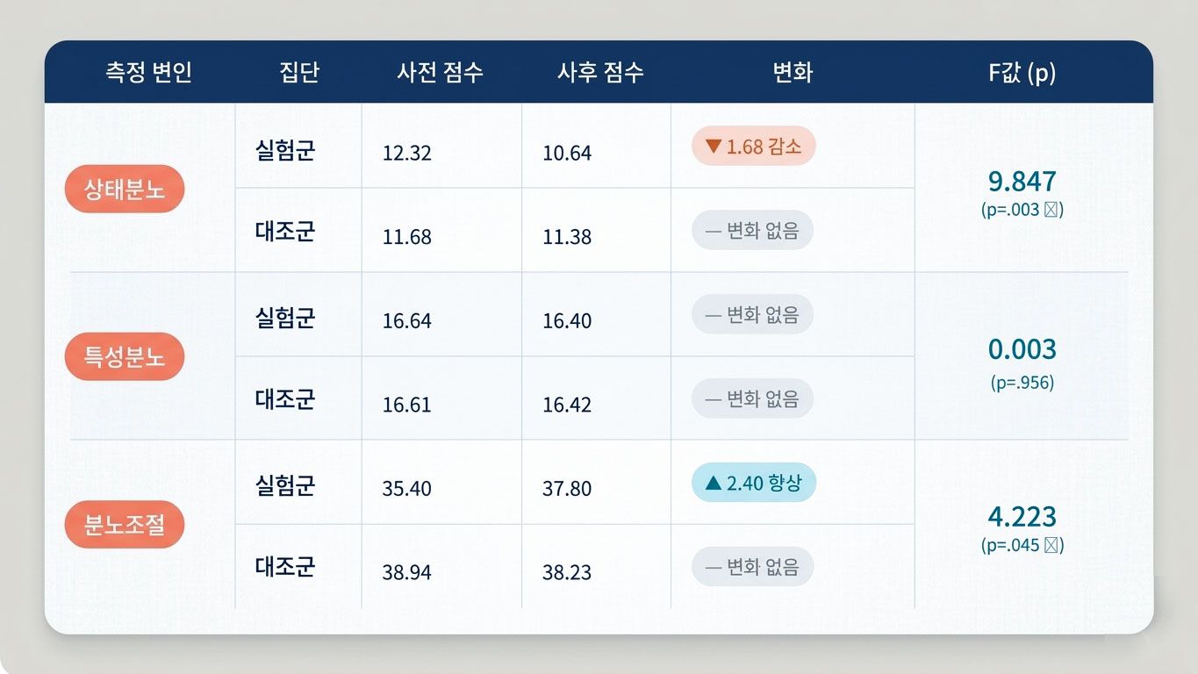The image size is (1198, 674).
Task: Click the significance marker beside p=.003
Action: (1052, 211)
